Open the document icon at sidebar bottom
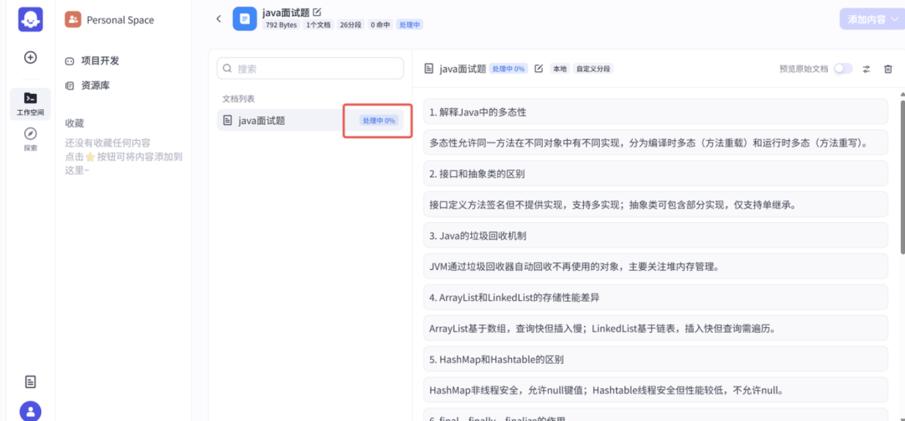 pyautogui.click(x=31, y=382)
